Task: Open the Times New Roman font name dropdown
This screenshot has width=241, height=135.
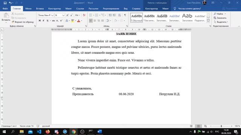Action: pyautogui.click(x=52, y=15)
